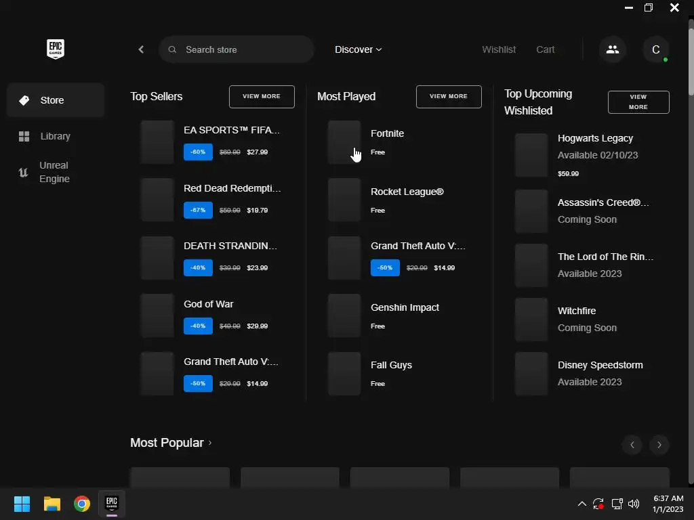Click the Library grid icon
Screen dimensions: 694x520
click(x=24, y=136)
